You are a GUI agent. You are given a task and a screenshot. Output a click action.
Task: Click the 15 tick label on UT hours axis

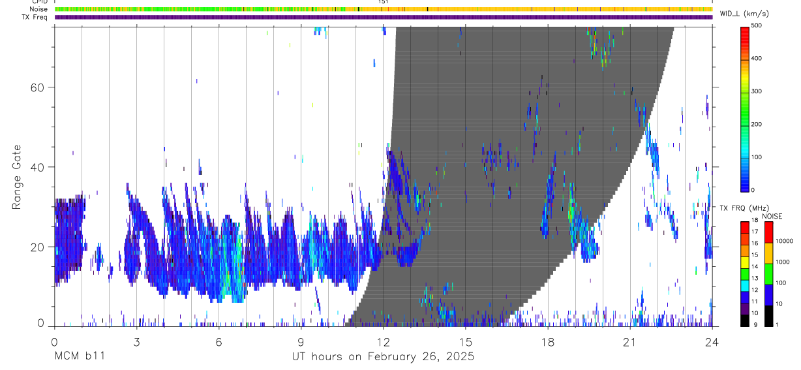(466, 342)
